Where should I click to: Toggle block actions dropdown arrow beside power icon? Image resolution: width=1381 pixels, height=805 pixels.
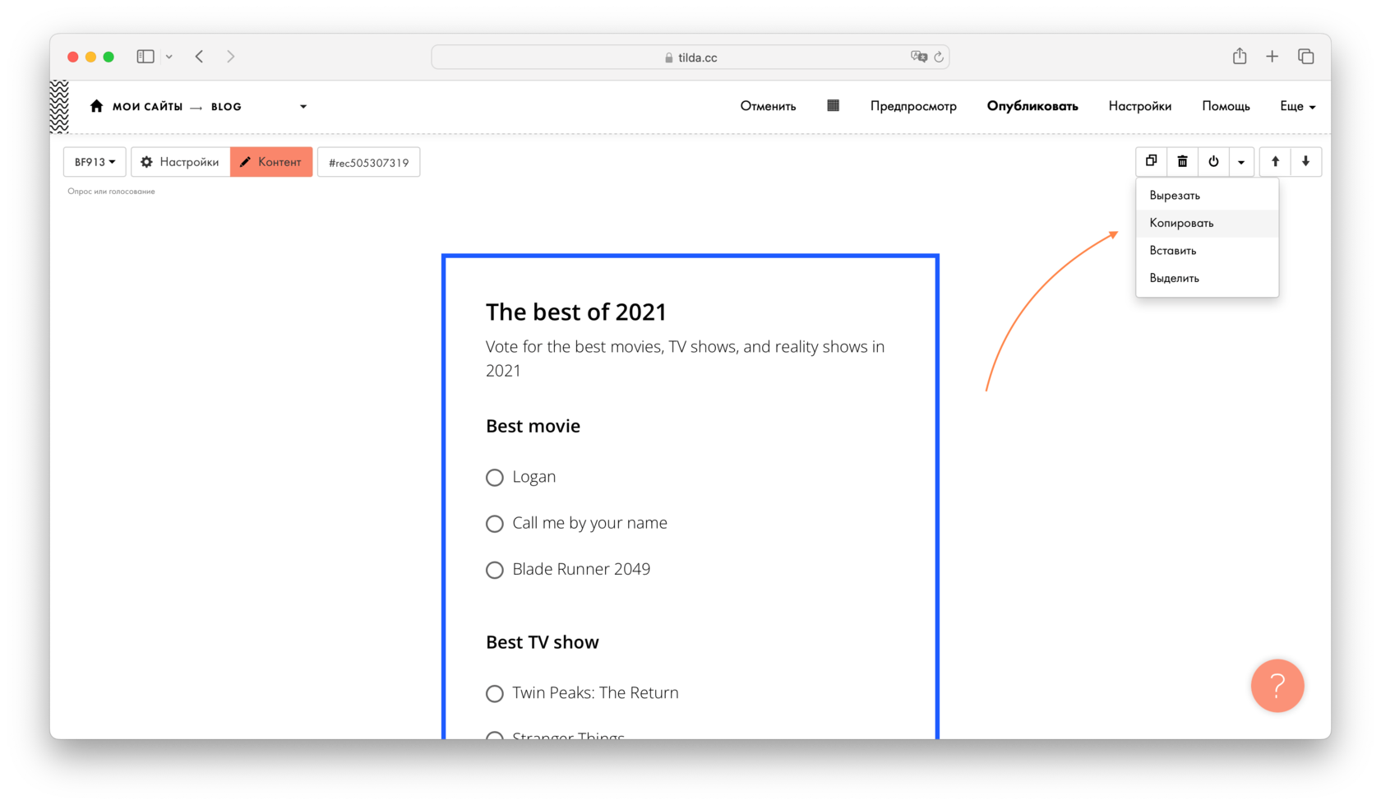pyautogui.click(x=1241, y=161)
